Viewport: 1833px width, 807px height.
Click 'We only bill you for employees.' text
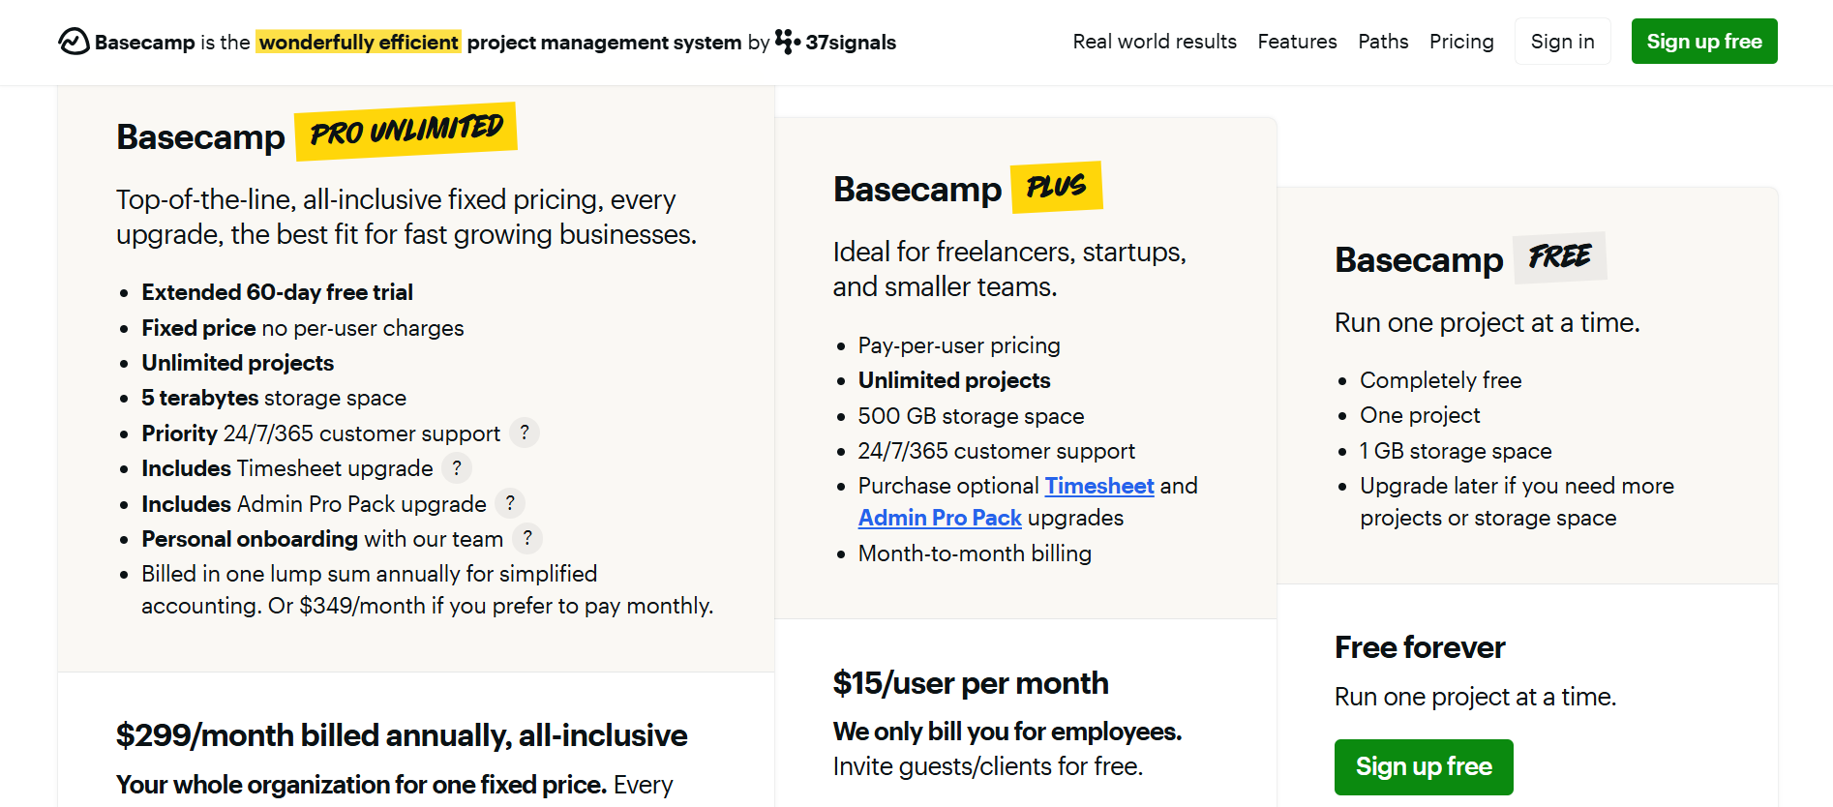(1007, 732)
